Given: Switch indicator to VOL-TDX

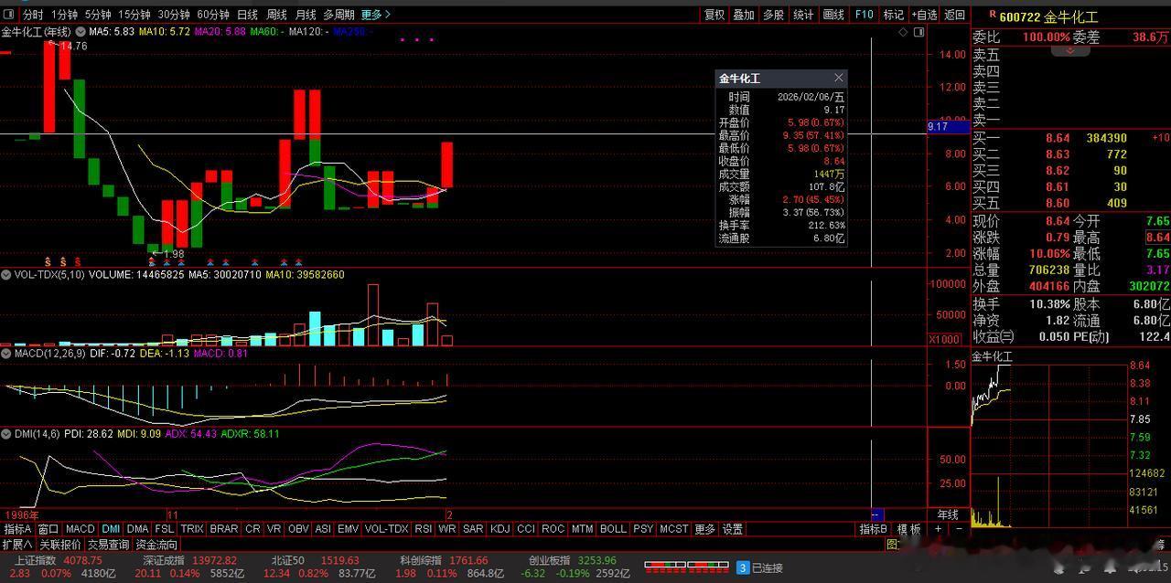Looking at the screenshot, I should point(386,529).
